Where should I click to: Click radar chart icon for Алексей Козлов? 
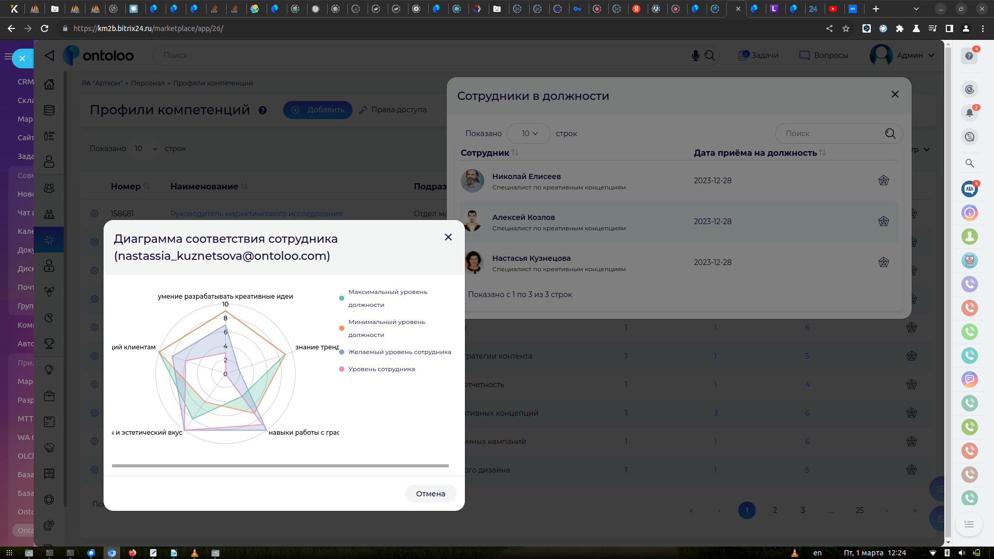click(x=883, y=222)
